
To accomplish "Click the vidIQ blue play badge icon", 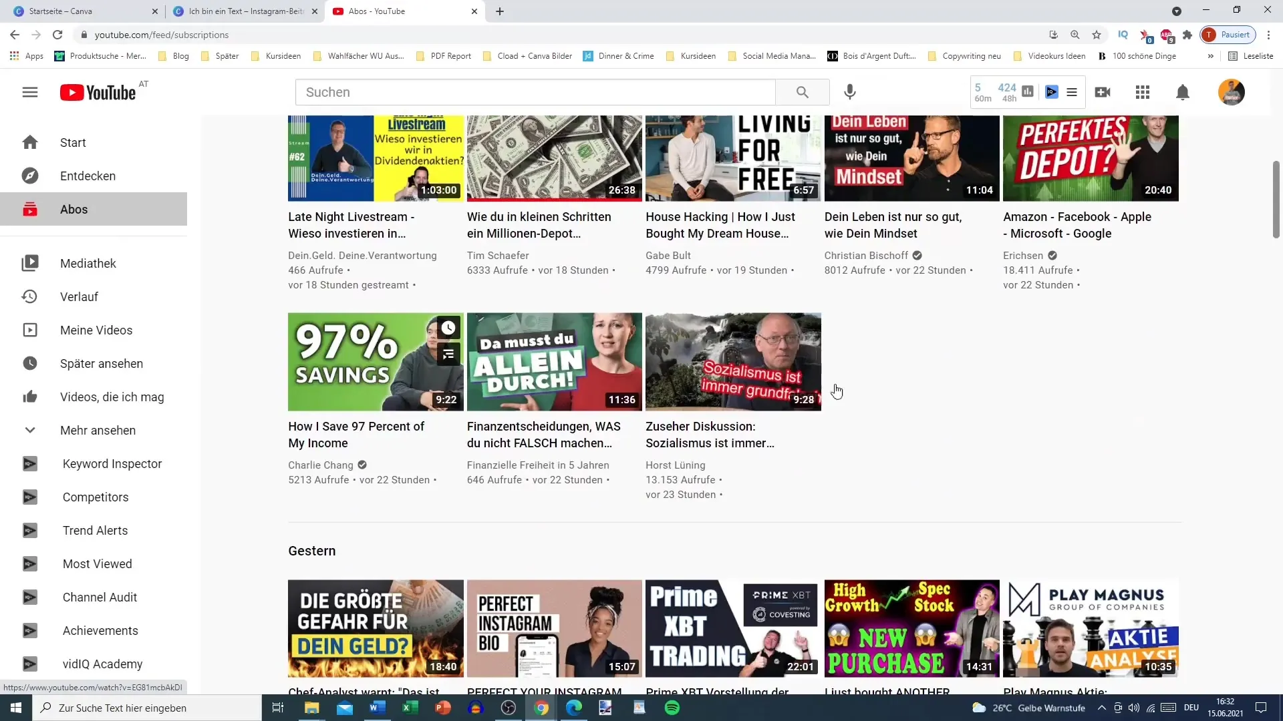I will (1052, 92).
